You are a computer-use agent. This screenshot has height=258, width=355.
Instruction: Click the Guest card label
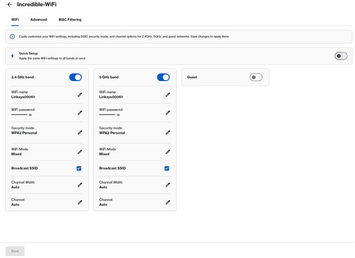(192, 77)
